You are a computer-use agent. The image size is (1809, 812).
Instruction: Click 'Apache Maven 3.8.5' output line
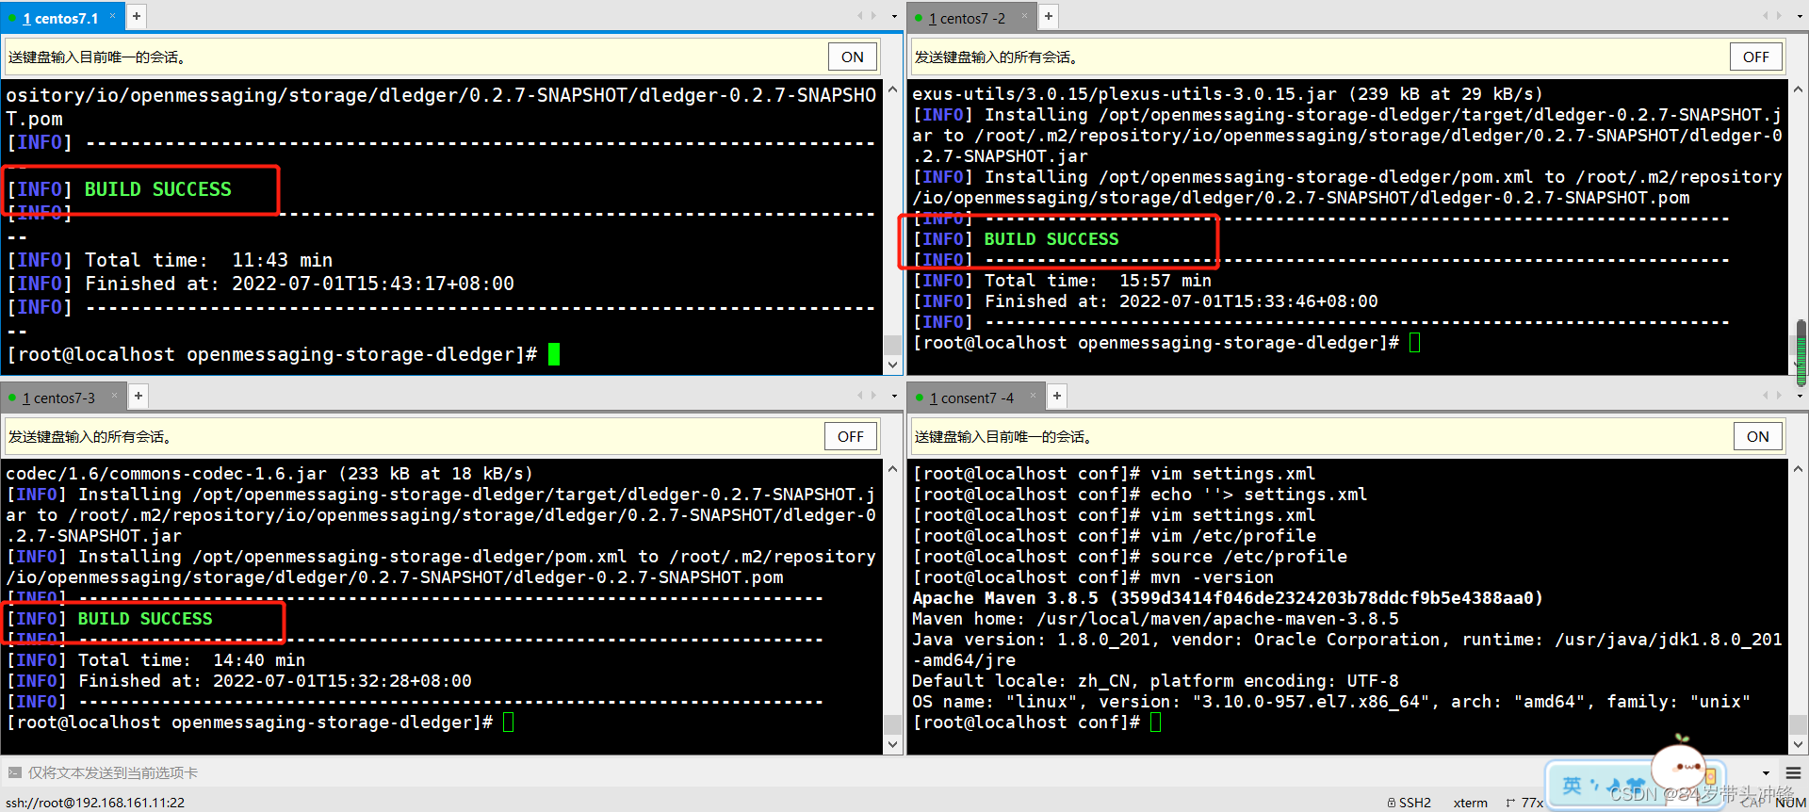(1227, 598)
